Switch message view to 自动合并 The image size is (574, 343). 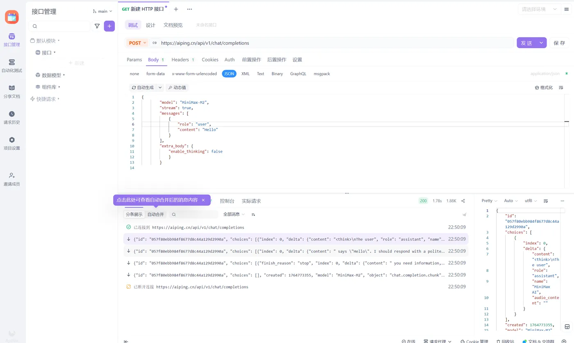(156, 215)
